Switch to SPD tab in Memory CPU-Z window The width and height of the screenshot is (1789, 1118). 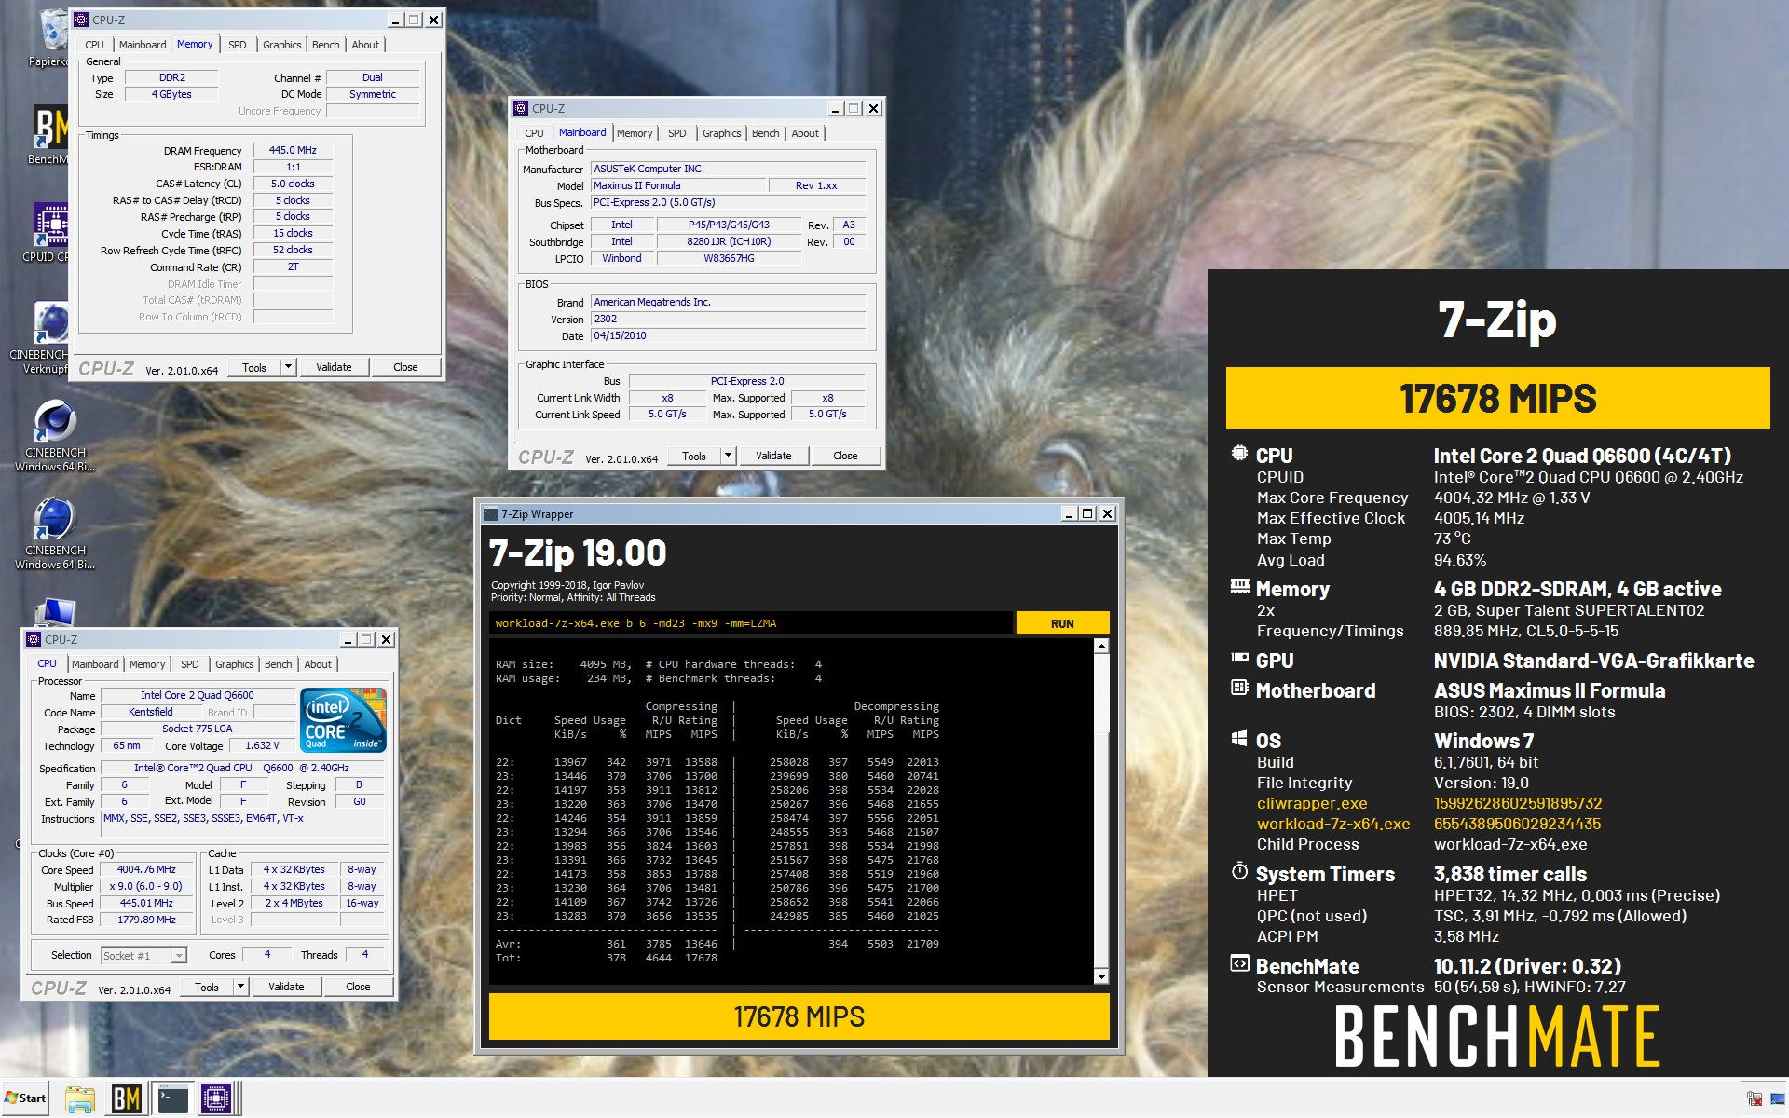coord(238,45)
